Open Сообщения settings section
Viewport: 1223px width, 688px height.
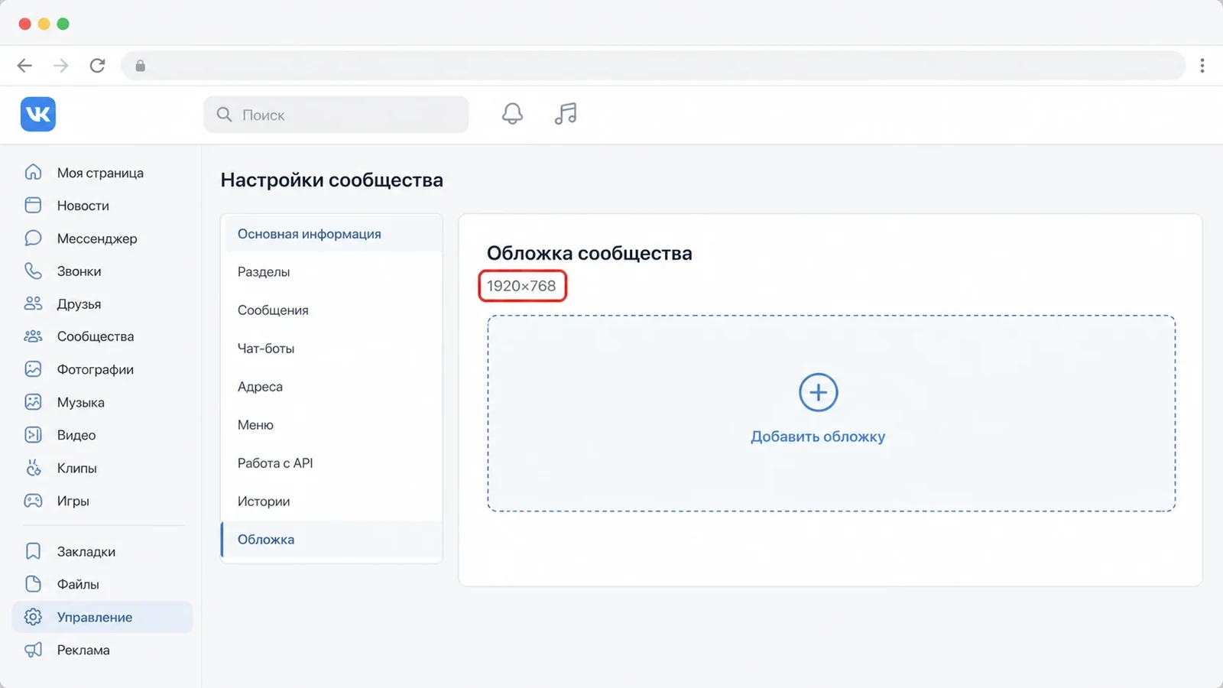click(x=332, y=310)
